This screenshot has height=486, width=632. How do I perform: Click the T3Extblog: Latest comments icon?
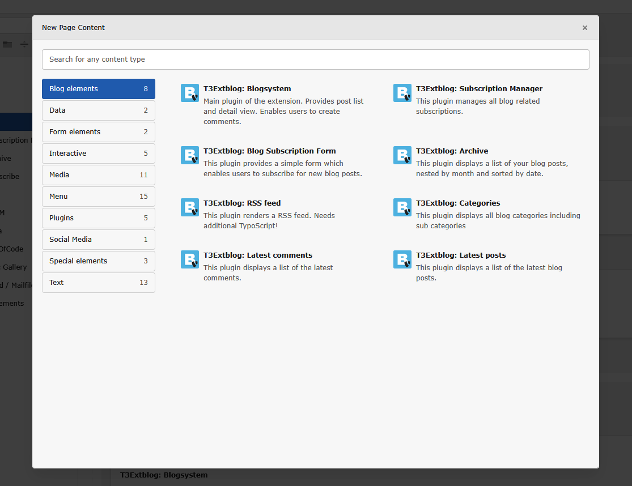click(189, 259)
